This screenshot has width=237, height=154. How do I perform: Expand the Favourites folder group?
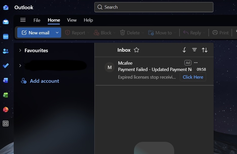(20, 50)
